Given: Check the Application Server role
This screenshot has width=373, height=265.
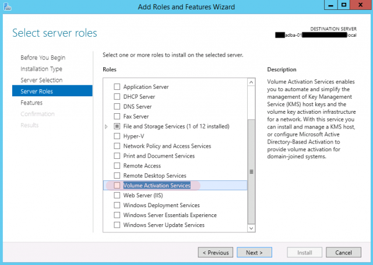Looking at the screenshot, I should pyautogui.click(x=117, y=86).
